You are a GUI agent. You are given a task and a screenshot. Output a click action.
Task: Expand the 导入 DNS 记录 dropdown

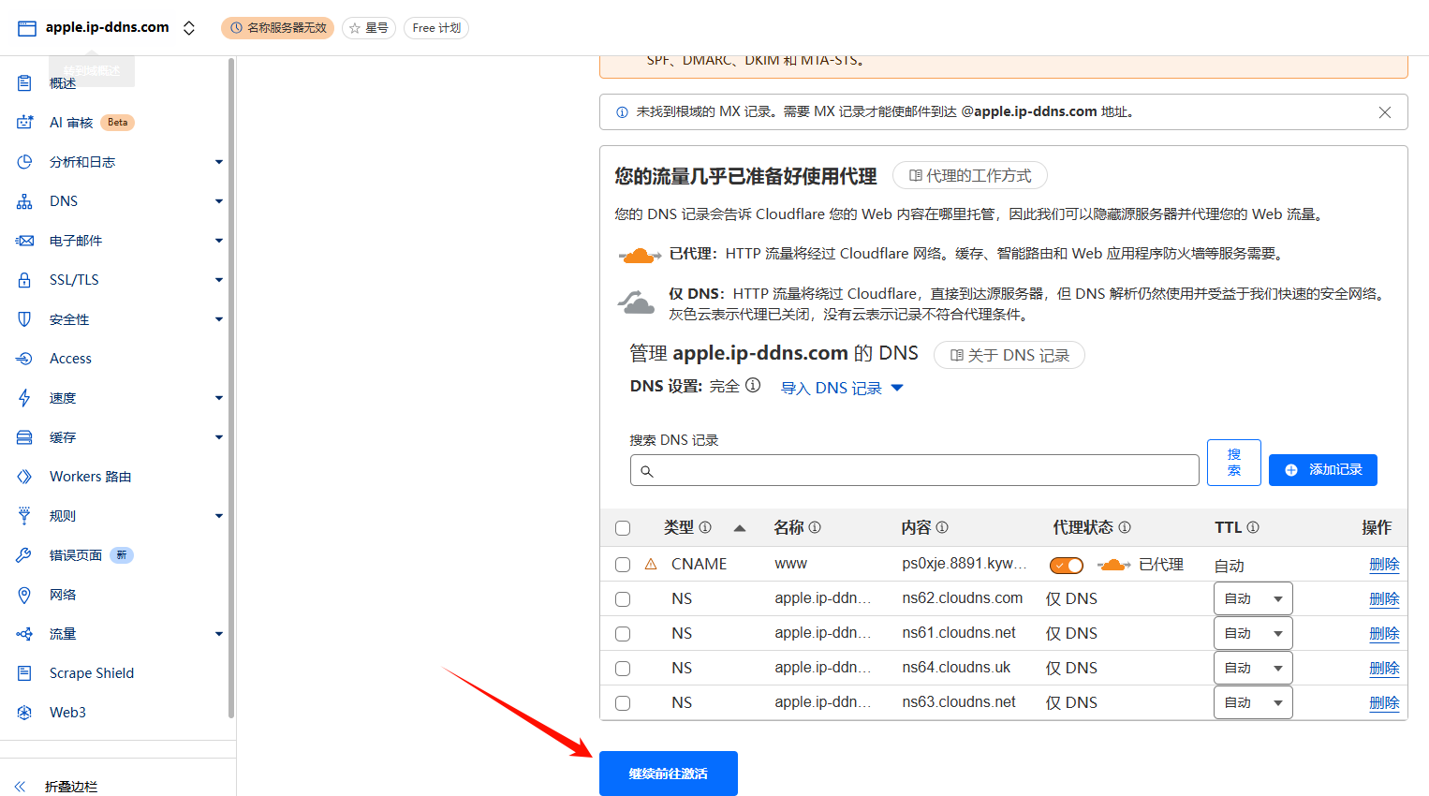pyautogui.click(x=842, y=387)
